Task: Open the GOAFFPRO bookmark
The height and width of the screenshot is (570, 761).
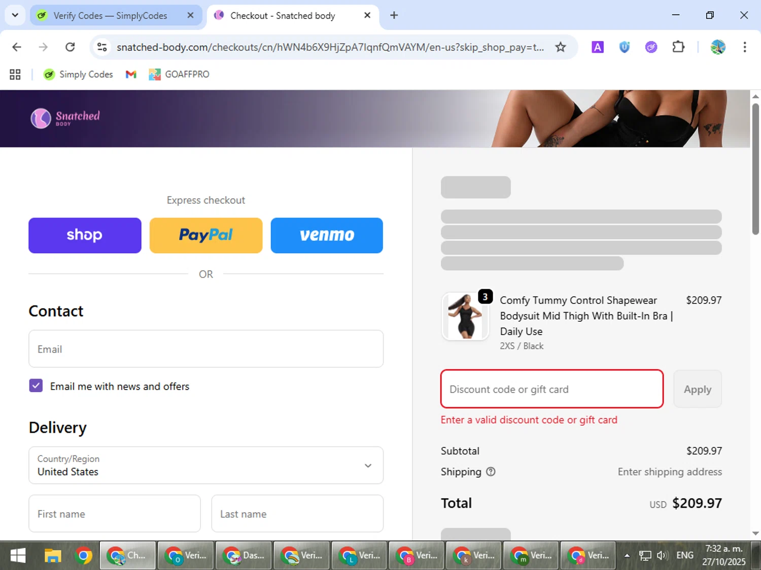Action: 179,74
